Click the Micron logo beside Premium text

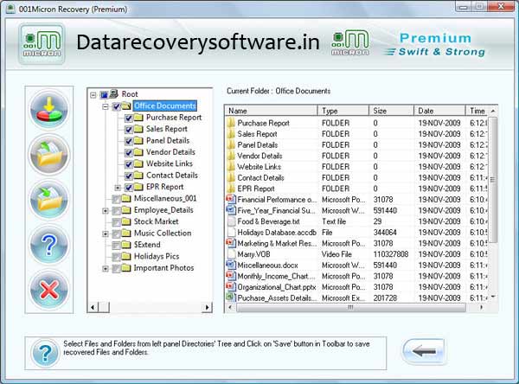350,42
